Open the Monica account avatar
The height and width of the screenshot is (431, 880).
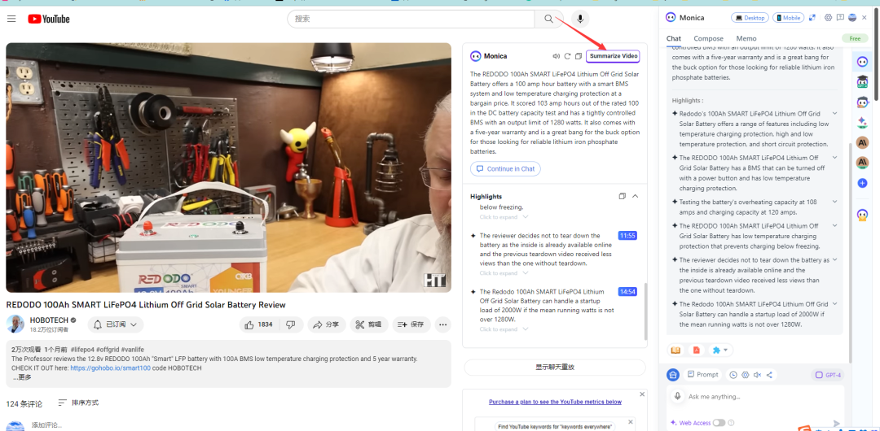click(x=852, y=18)
